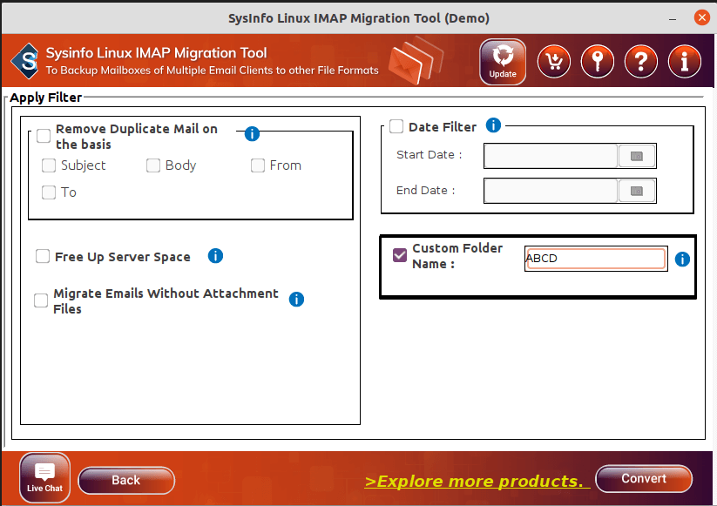Viewport: 717px width, 506px height.
Task: Show info for Custom Folder Name
Action: pyautogui.click(x=682, y=260)
